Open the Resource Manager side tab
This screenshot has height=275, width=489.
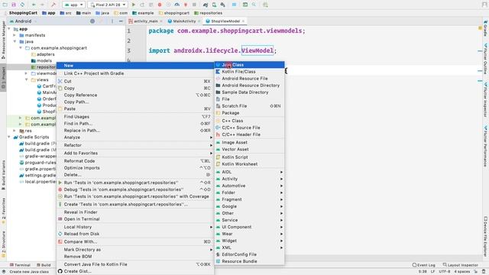click(x=3, y=40)
